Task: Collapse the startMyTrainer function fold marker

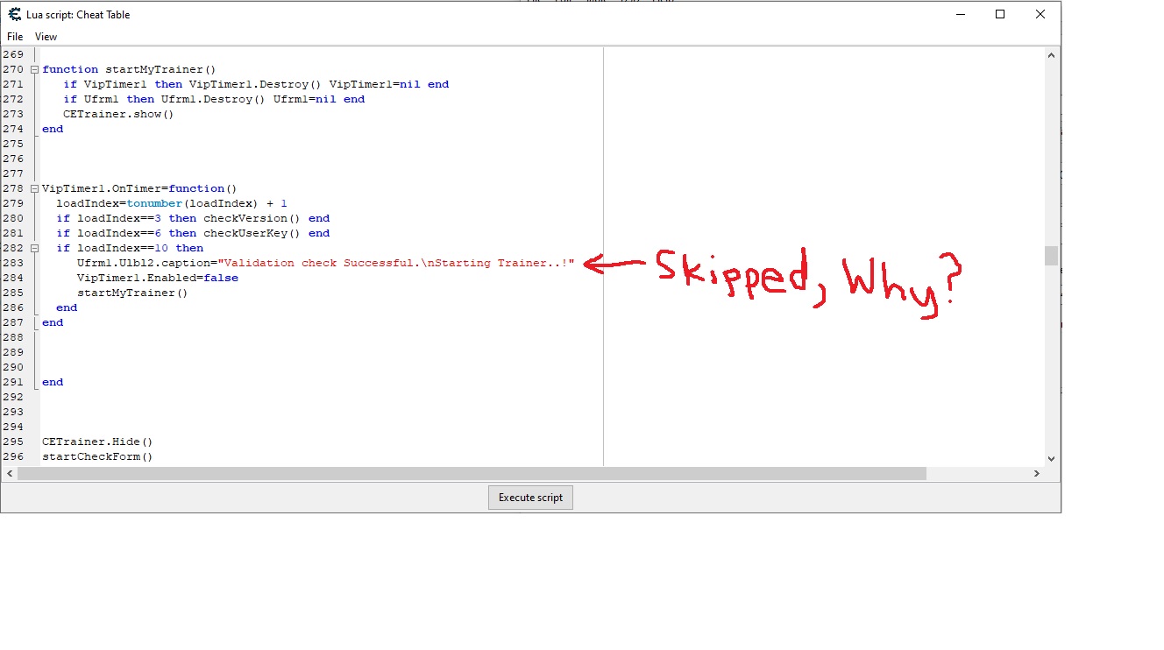Action: click(x=34, y=69)
